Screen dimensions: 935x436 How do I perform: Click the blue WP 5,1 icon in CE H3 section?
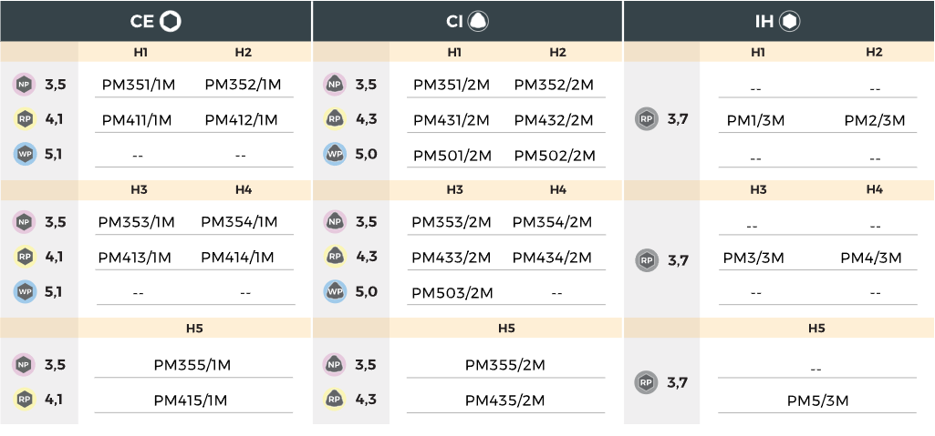[25, 292]
